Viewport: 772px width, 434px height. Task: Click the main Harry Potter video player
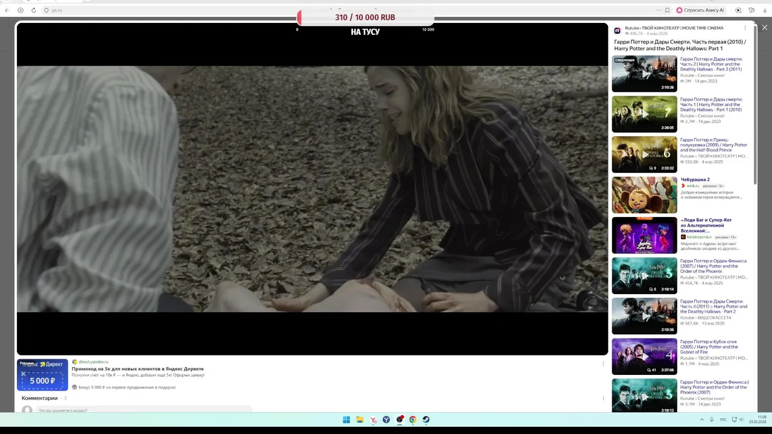pyautogui.click(x=312, y=189)
